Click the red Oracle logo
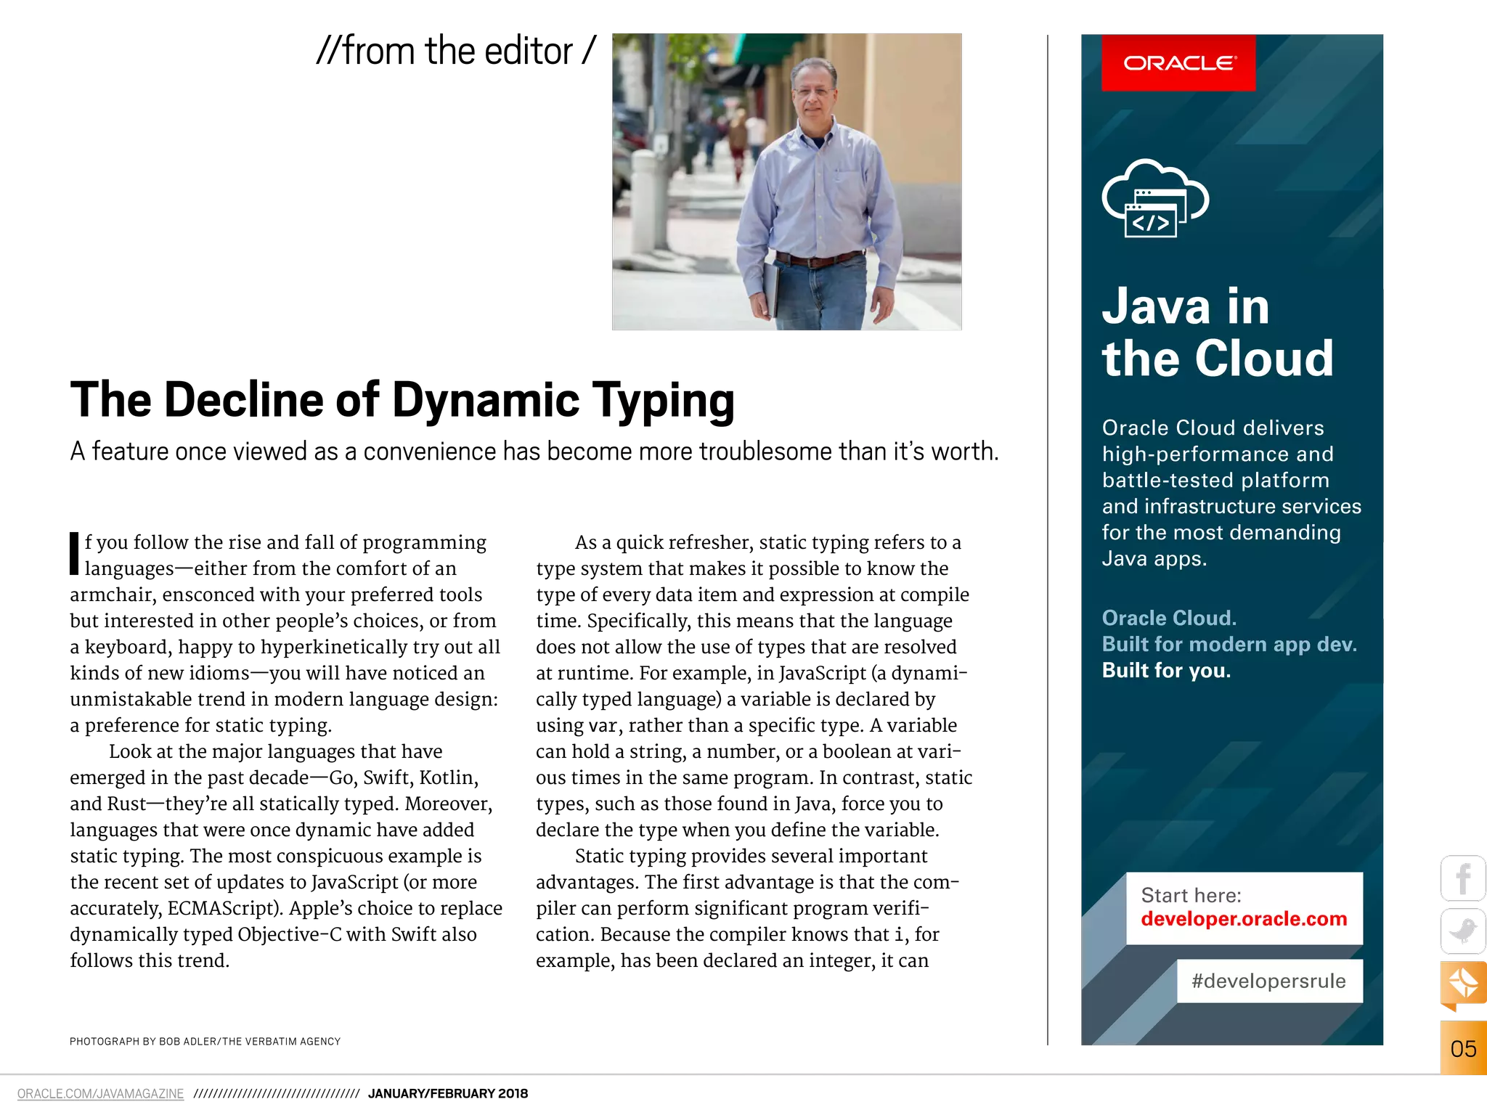 coord(1178,63)
